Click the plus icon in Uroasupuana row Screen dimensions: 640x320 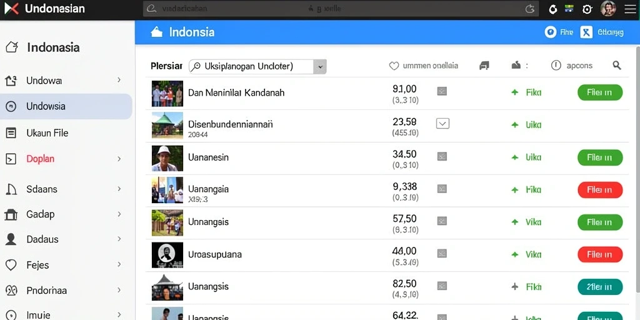(x=515, y=254)
